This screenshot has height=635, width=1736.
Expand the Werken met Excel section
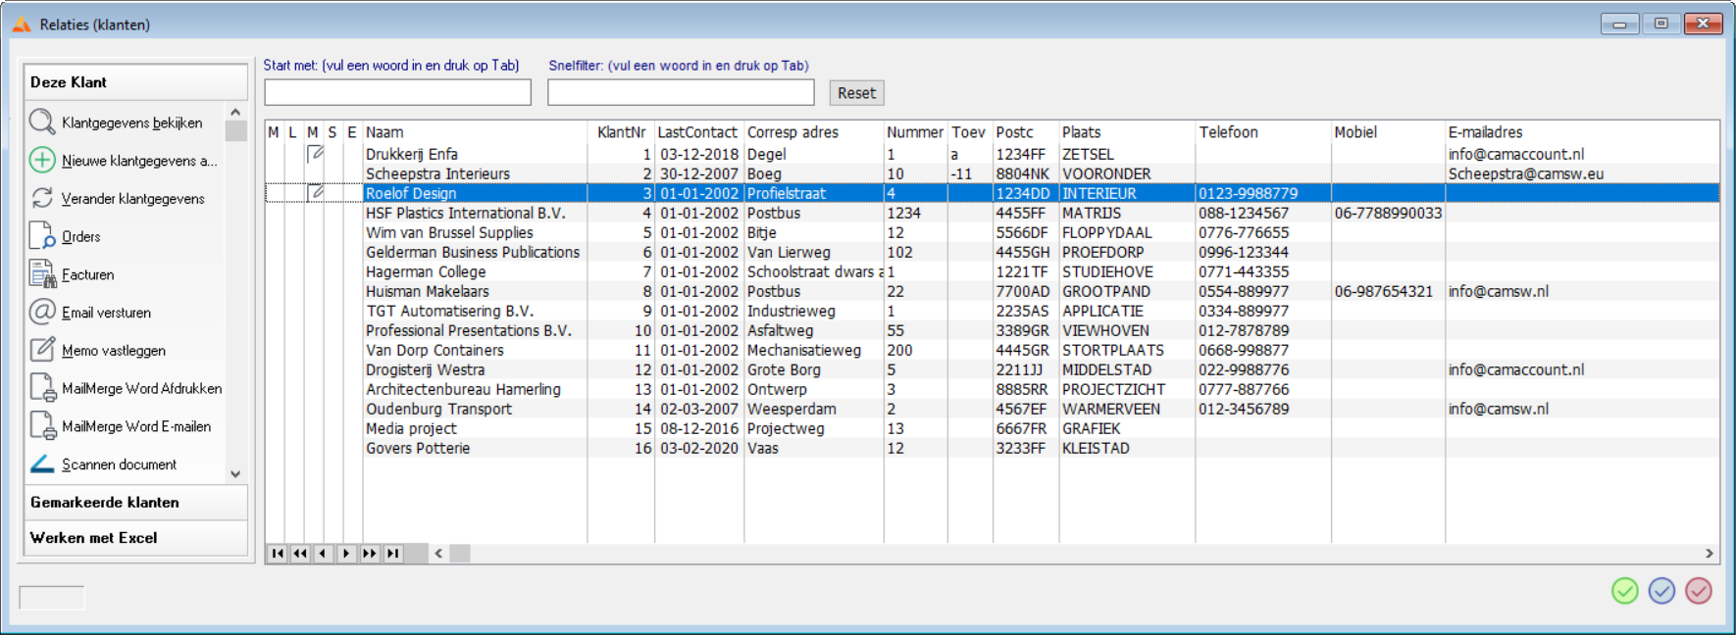[x=135, y=538]
